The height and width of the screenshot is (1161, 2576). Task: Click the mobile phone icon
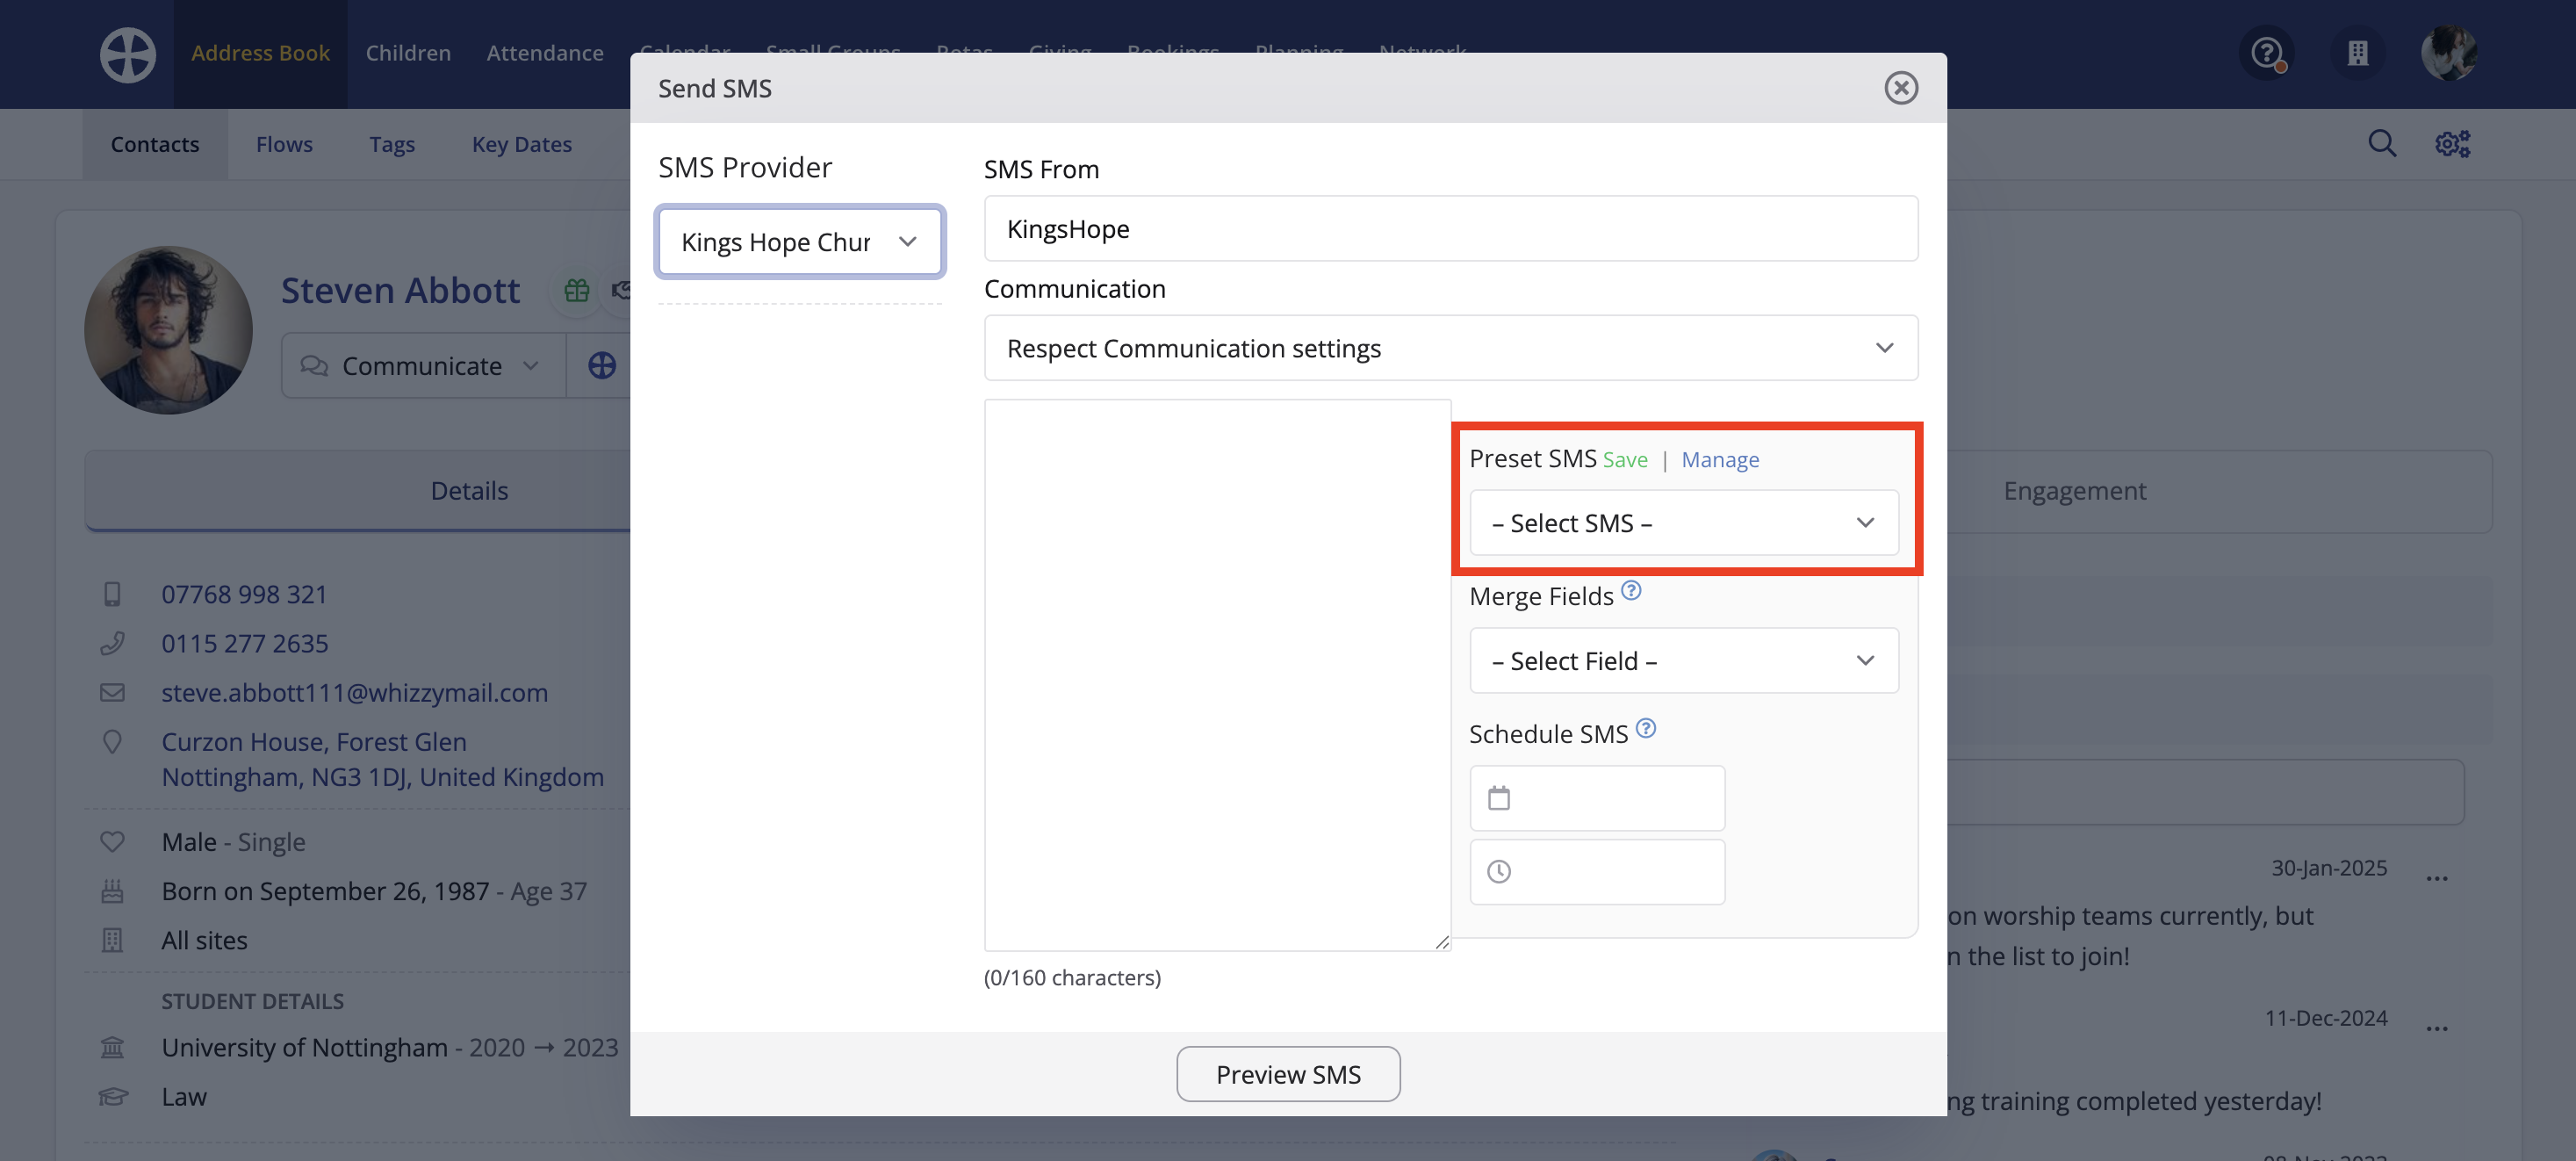pyautogui.click(x=112, y=594)
